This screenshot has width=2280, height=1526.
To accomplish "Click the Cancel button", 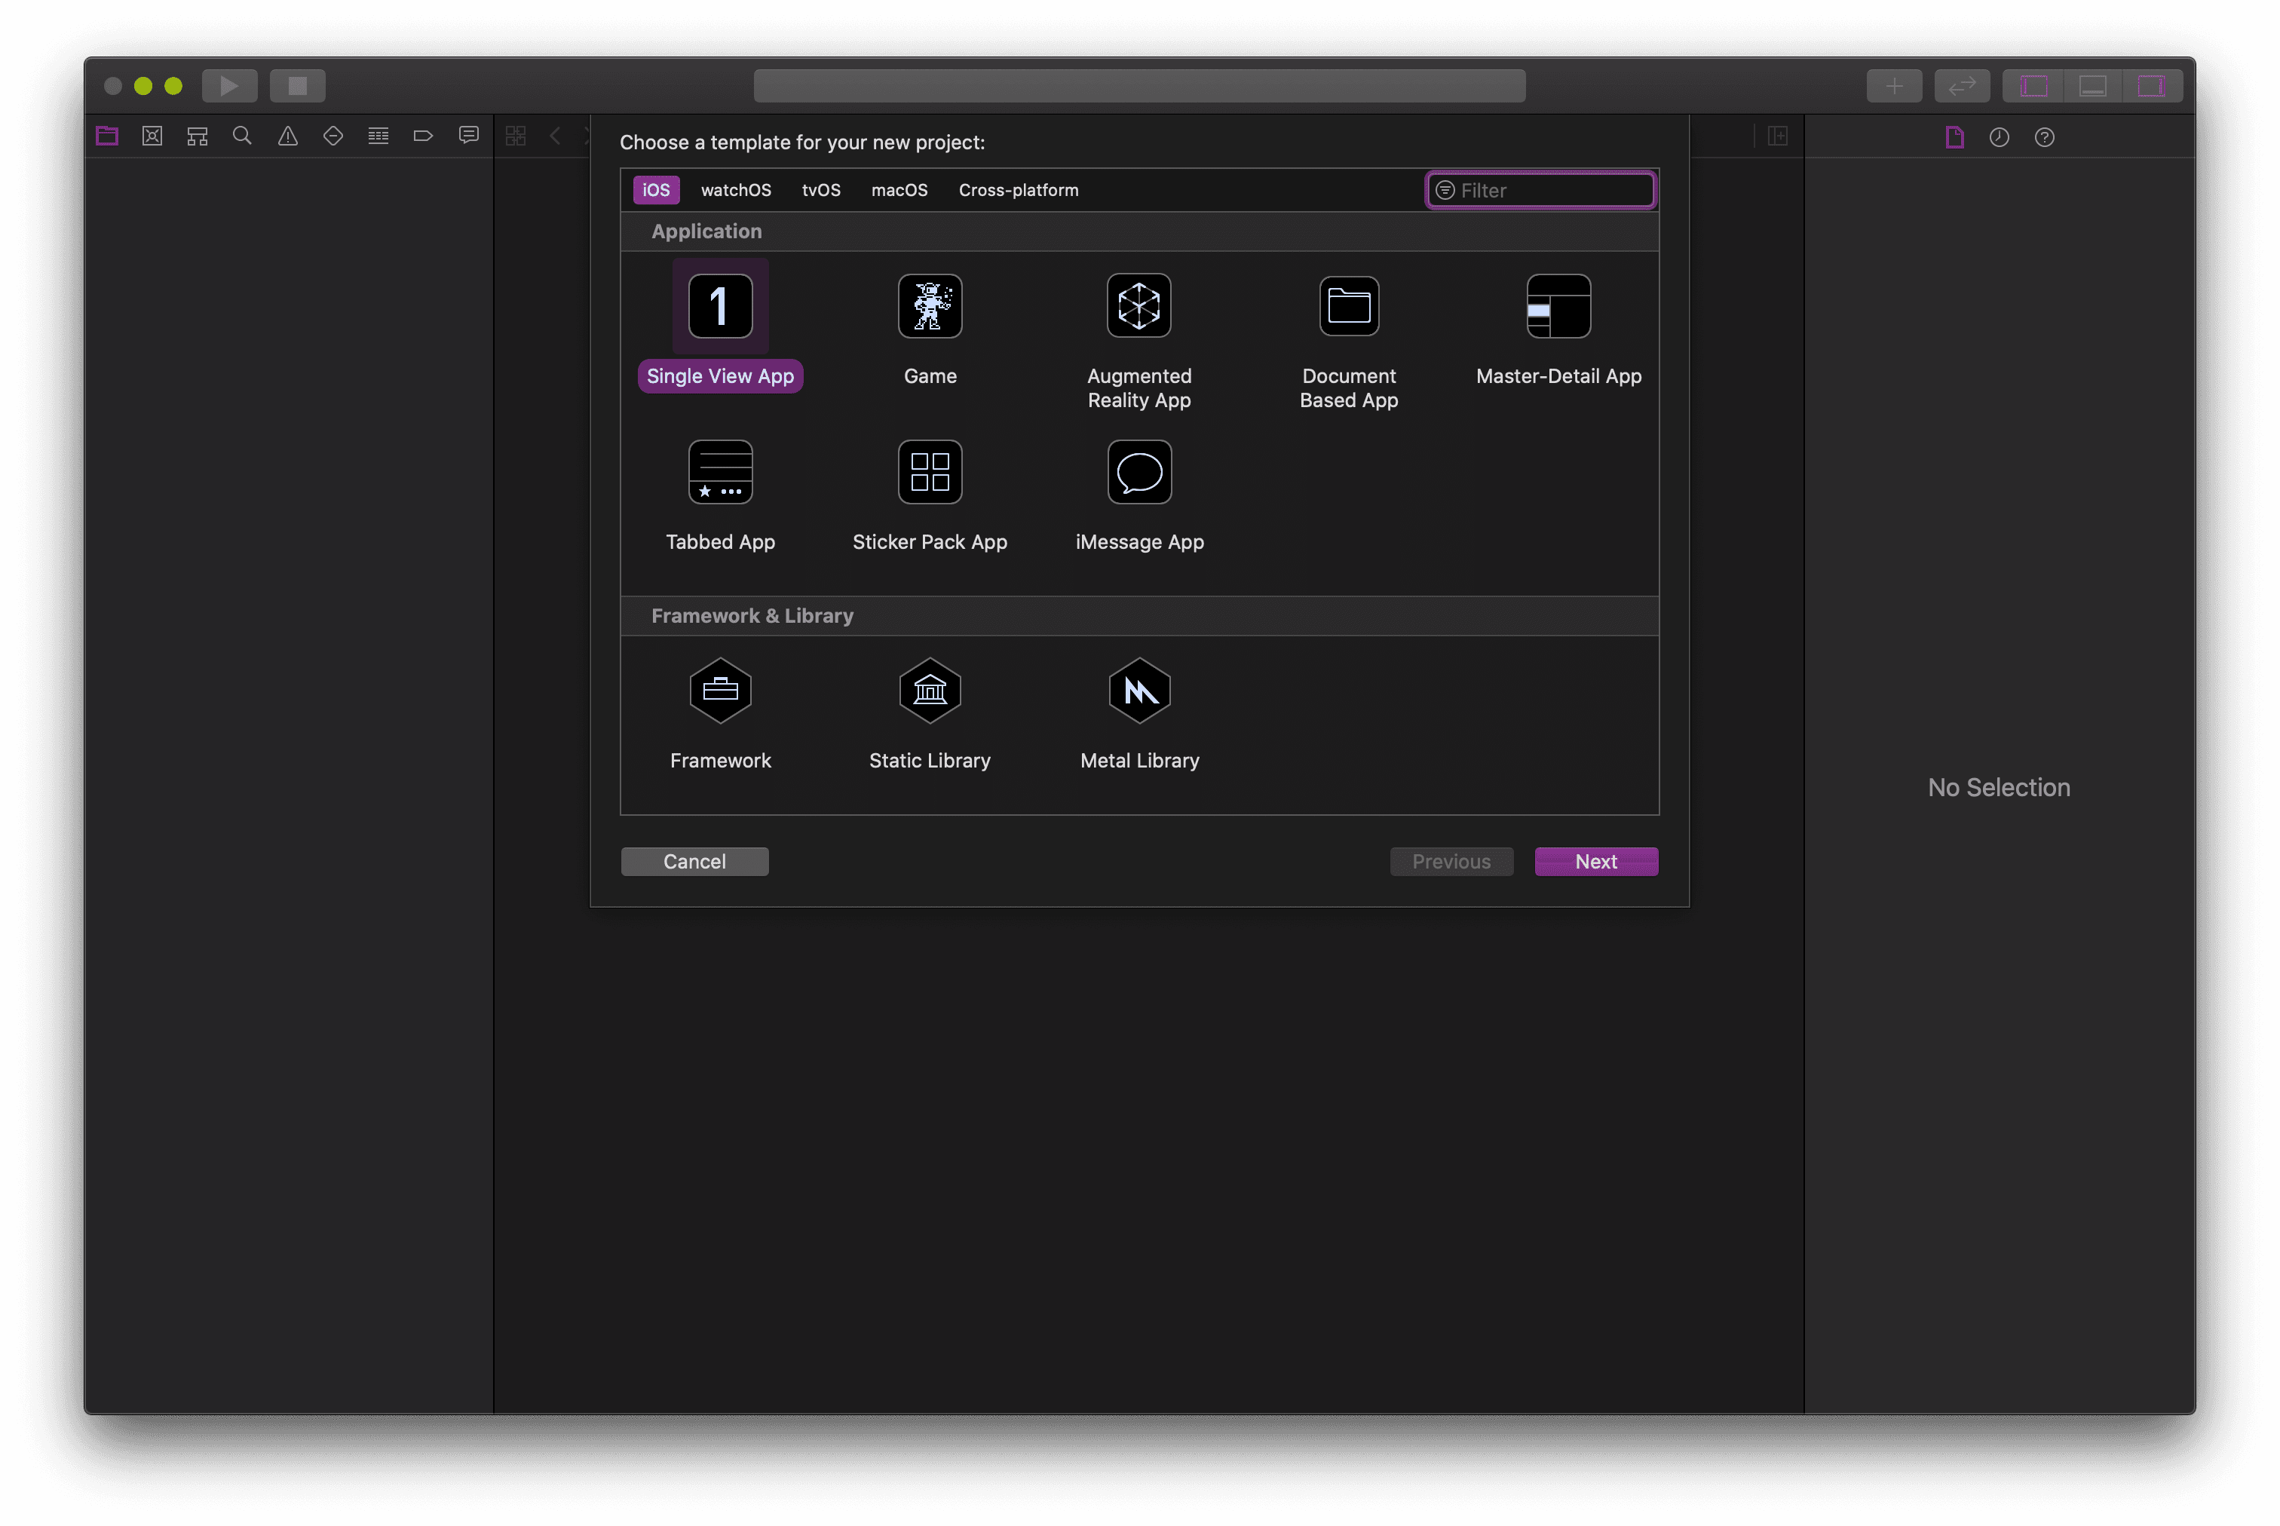I will pyautogui.click(x=694, y=861).
